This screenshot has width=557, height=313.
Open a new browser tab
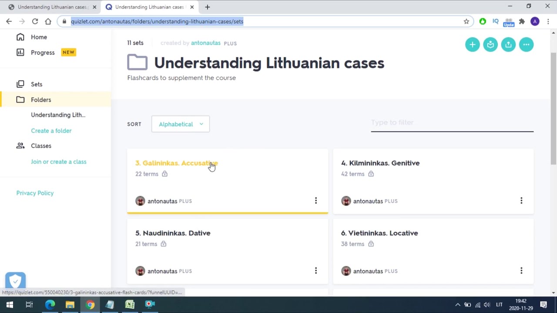point(208,7)
